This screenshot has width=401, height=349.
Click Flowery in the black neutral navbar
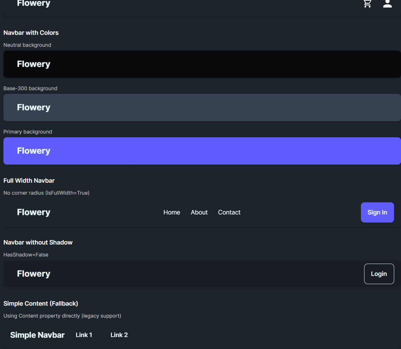[x=33, y=64]
